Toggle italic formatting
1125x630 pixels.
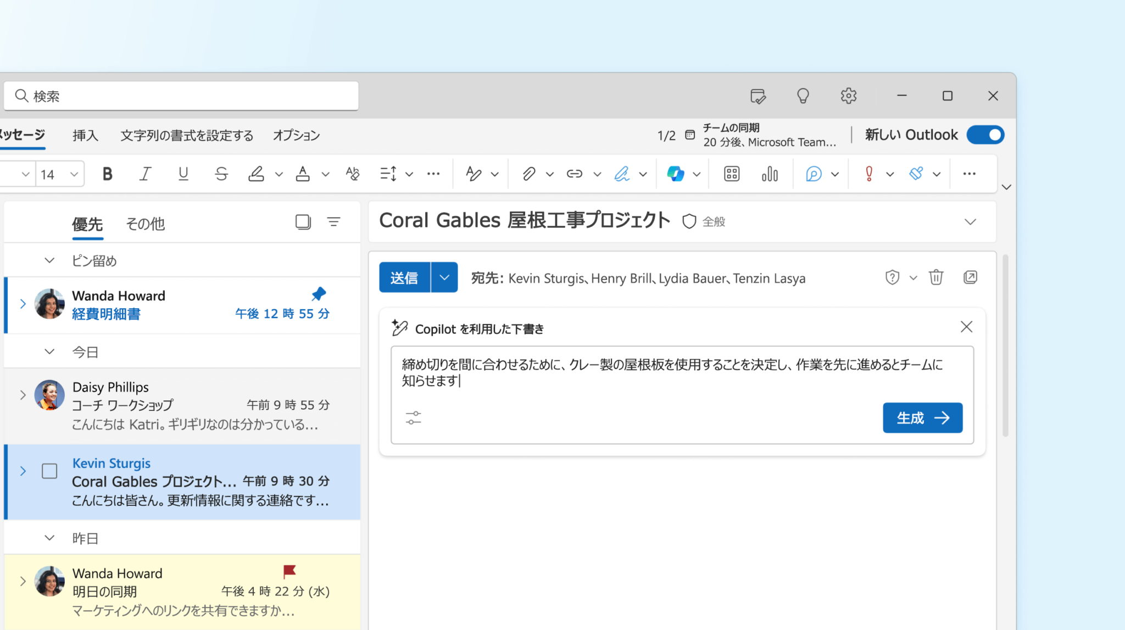click(x=145, y=174)
